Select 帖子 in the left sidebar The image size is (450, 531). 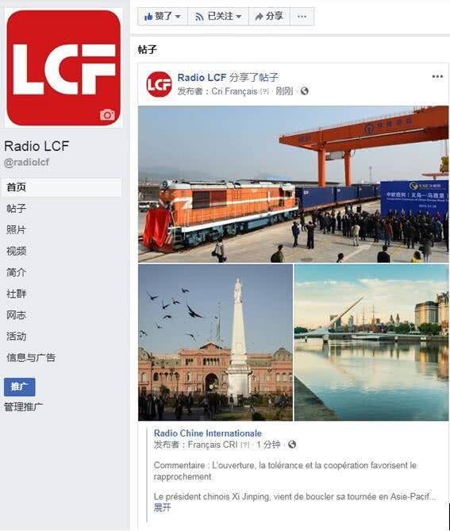16,208
